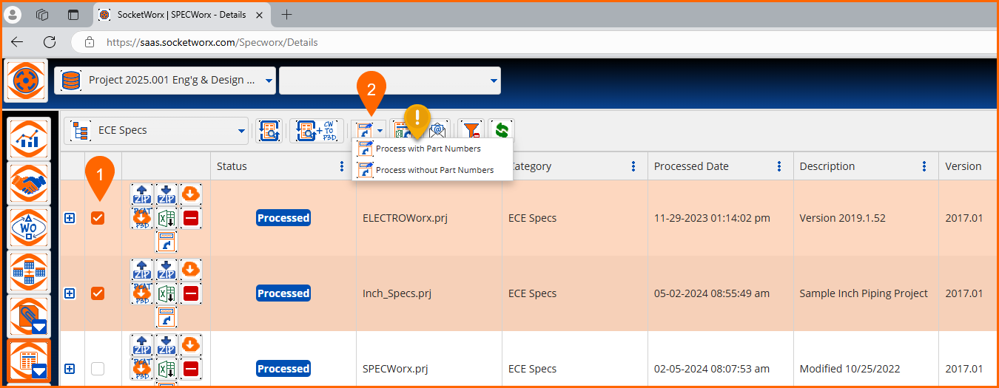
Task: Click cloud download icon for SPECWorx.prj
Action: [x=190, y=346]
